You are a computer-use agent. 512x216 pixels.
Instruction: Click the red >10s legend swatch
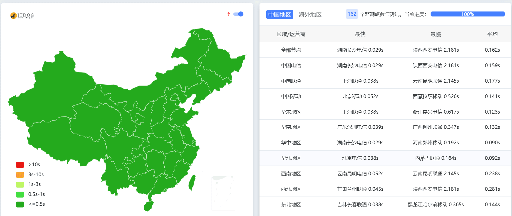[20, 165]
